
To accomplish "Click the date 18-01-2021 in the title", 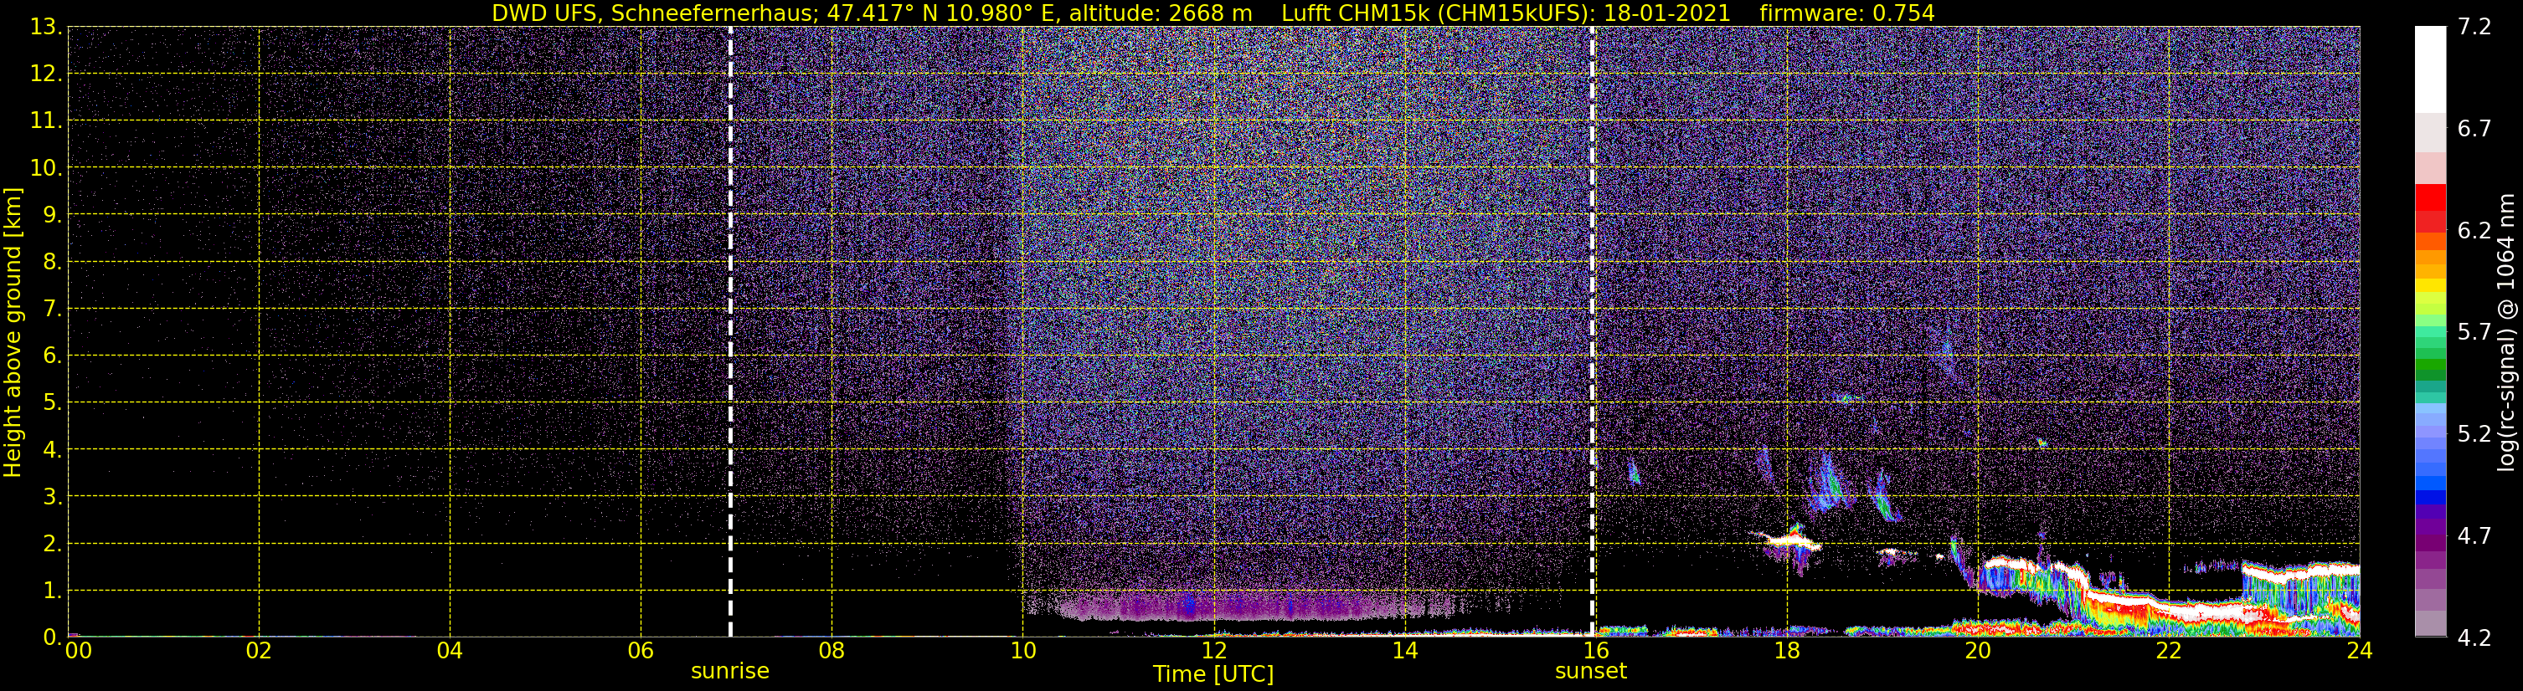I will point(1667,13).
